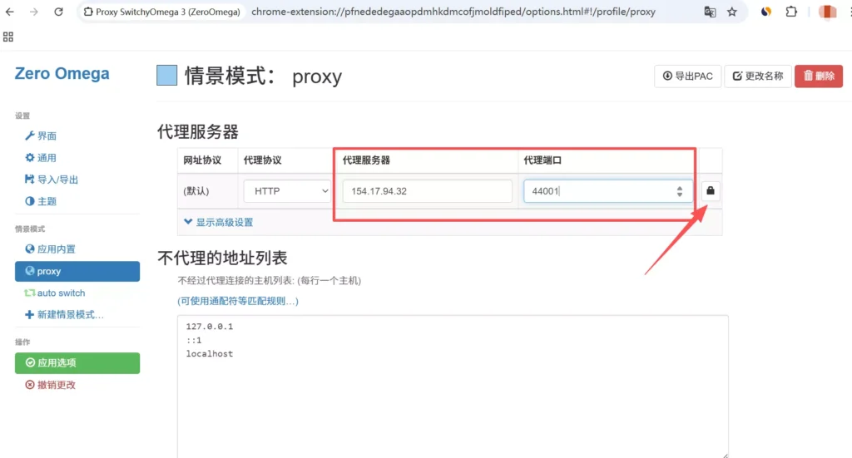Image resolution: width=852 pixels, height=458 pixels.
Task: Open the wildcard matching rules link
Action: (238, 300)
